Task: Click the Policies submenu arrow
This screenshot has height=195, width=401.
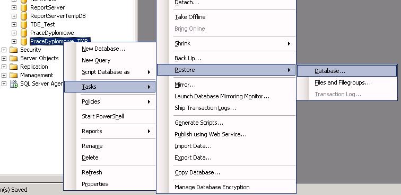Action: [x=149, y=101]
